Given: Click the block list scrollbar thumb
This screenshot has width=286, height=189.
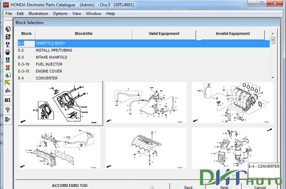Looking at the screenshot, I should (x=273, y=40).
